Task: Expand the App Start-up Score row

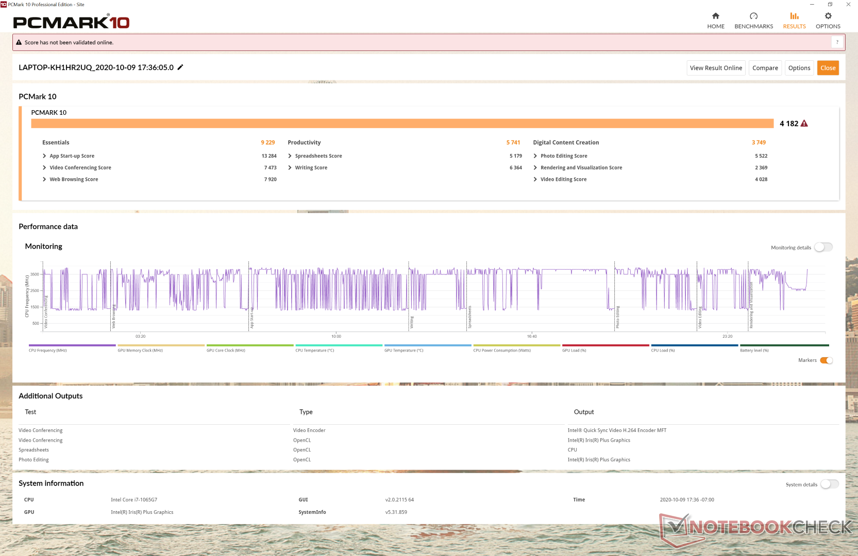Action: click(45, 156)
